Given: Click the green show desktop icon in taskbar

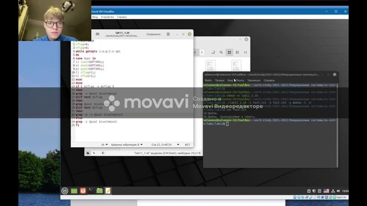Looking at the screenshot, I should click(74, 191).
